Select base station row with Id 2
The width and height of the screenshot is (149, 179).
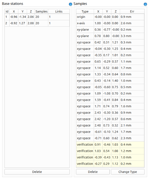click(x=37, y=23)
